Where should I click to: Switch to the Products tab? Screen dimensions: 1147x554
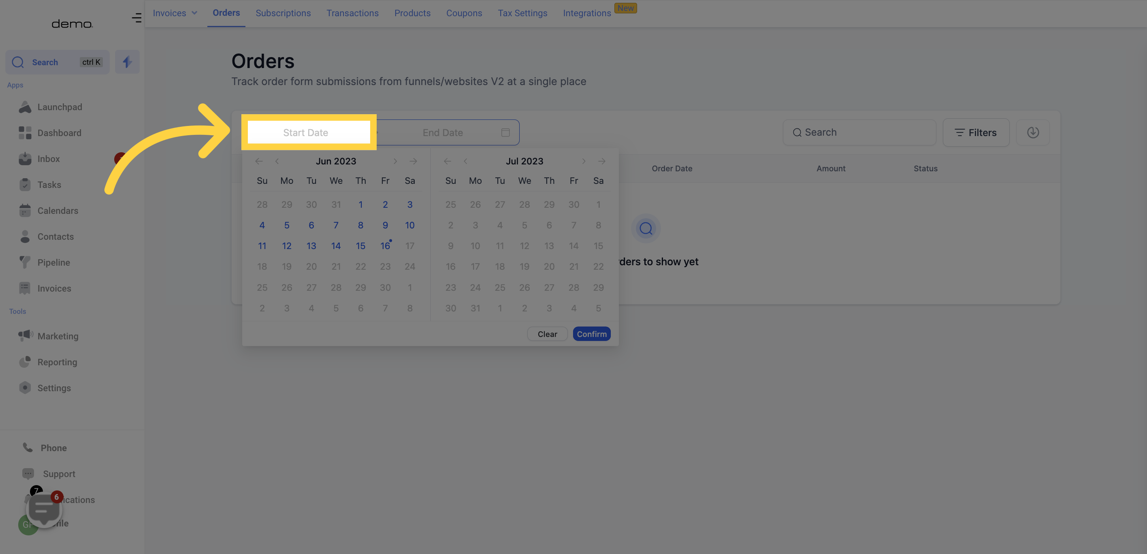click(x=412, y=13)
